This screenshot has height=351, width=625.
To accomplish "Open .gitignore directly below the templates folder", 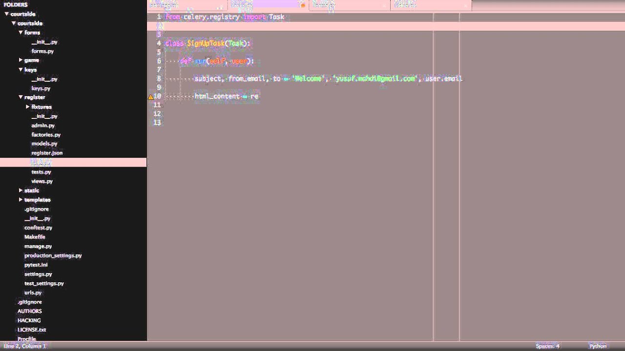I will click(37, 209).
